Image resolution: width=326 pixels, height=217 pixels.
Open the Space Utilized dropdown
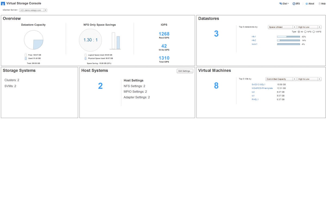pyautogui.click(x=282, y=27)
